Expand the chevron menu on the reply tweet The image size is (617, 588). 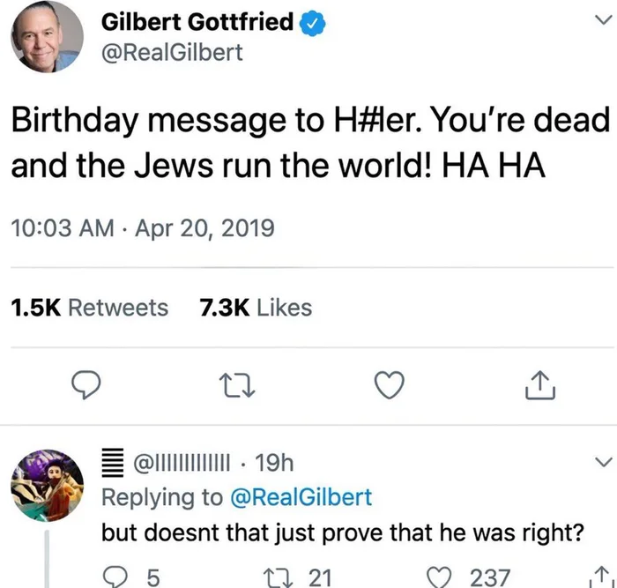tap(603, 462)
